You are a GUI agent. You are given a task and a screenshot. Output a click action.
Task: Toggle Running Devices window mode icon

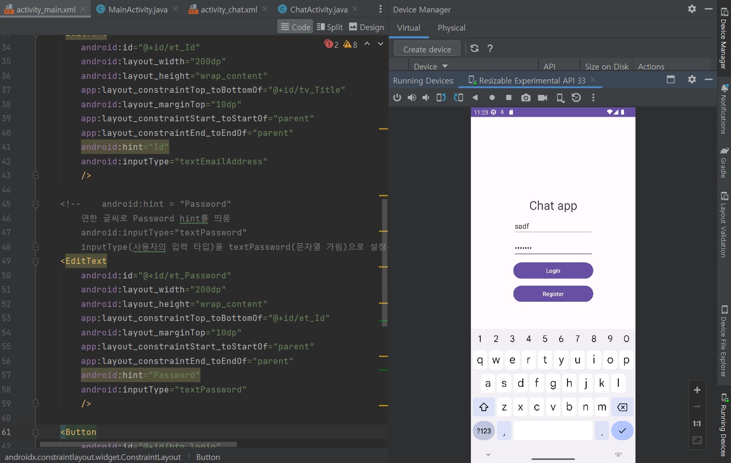671,79
